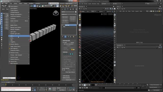Jump to last frame in Houdini playbar

pyautogui.click(x=89, y=85)
